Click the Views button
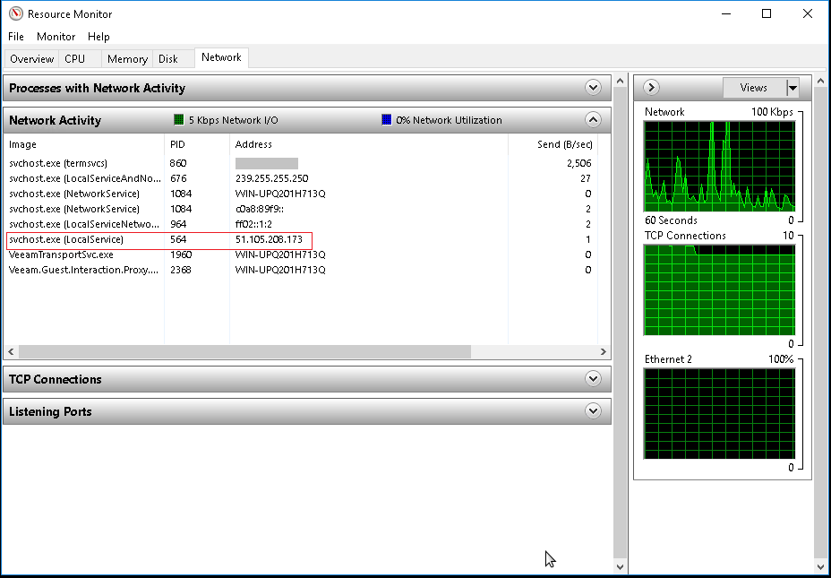Screen dimensions: 831x578 [x=754, y=88]
